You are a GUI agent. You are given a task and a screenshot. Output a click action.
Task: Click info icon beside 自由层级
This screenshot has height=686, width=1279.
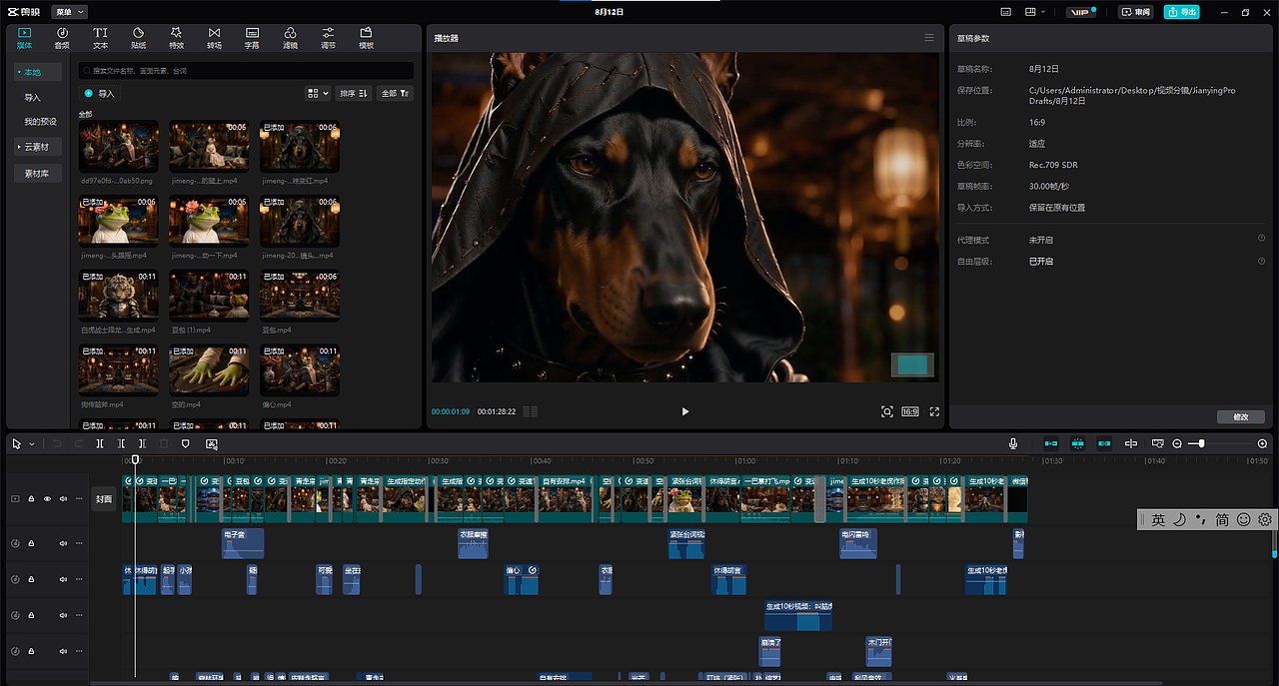point(1261,261)
